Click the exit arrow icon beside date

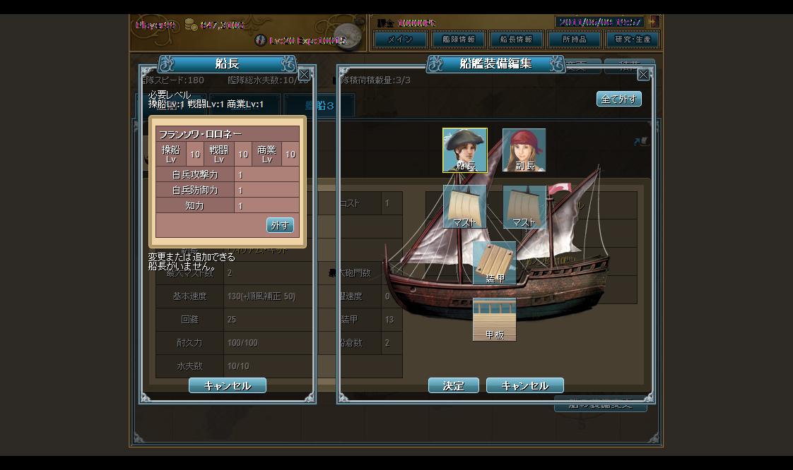click(654, 22)
